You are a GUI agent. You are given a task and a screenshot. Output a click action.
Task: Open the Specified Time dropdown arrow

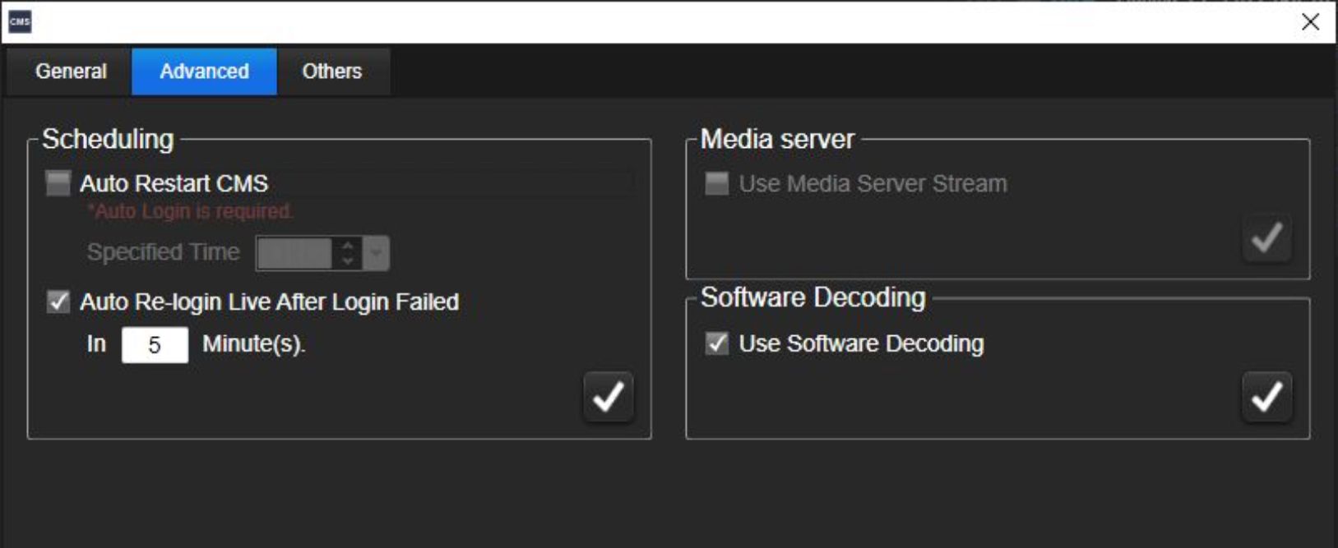point(377,253)
